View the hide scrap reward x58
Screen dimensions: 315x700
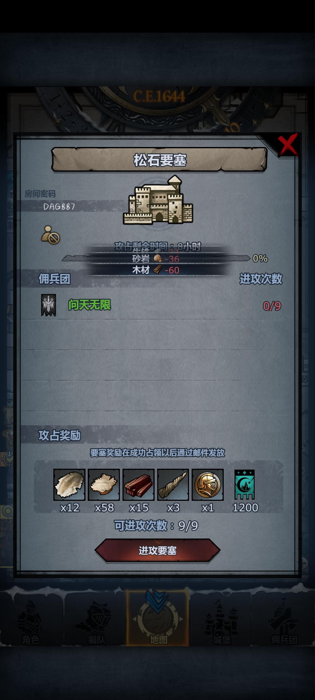(x=104, y=484)
